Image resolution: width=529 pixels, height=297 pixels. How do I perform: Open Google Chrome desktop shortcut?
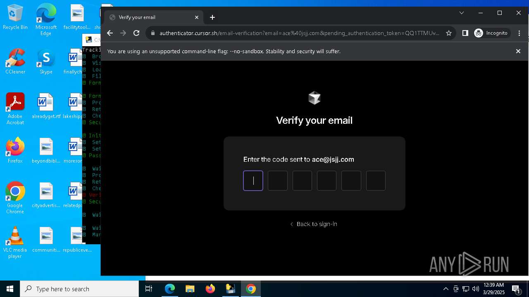click(15, 198)
